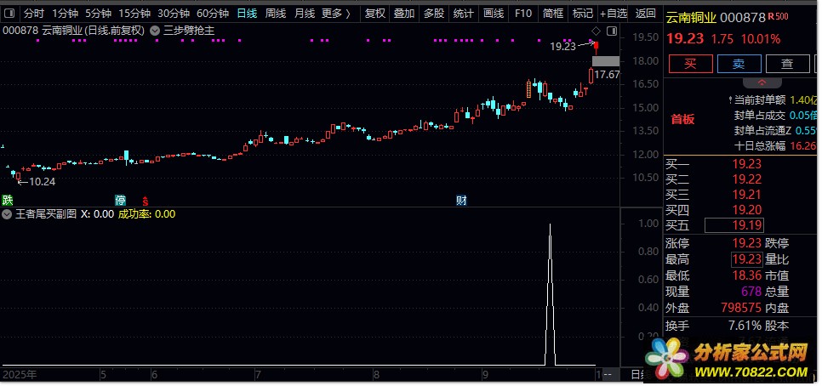Screen dimensions: 822x386
Task: Click the 停 event marker on chart
Action: [x=121, y=201]
